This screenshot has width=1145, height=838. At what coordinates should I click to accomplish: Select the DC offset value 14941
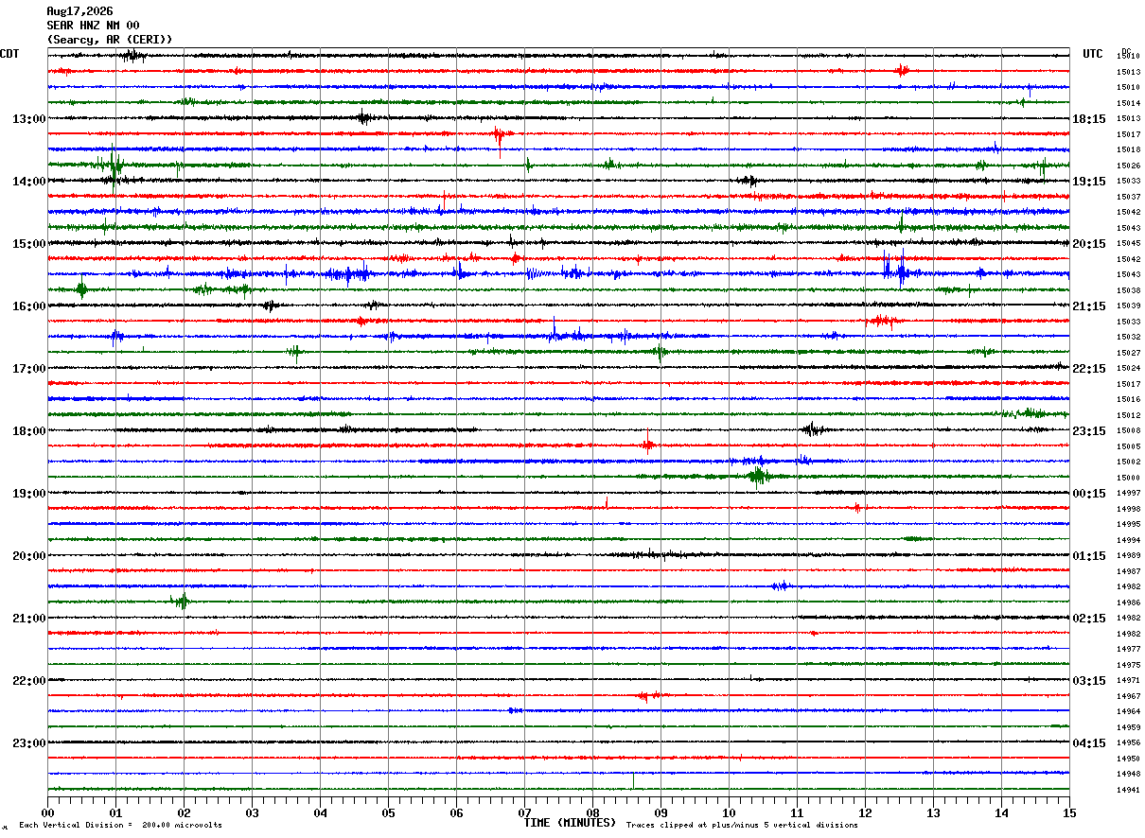[x=1128, y=790]
